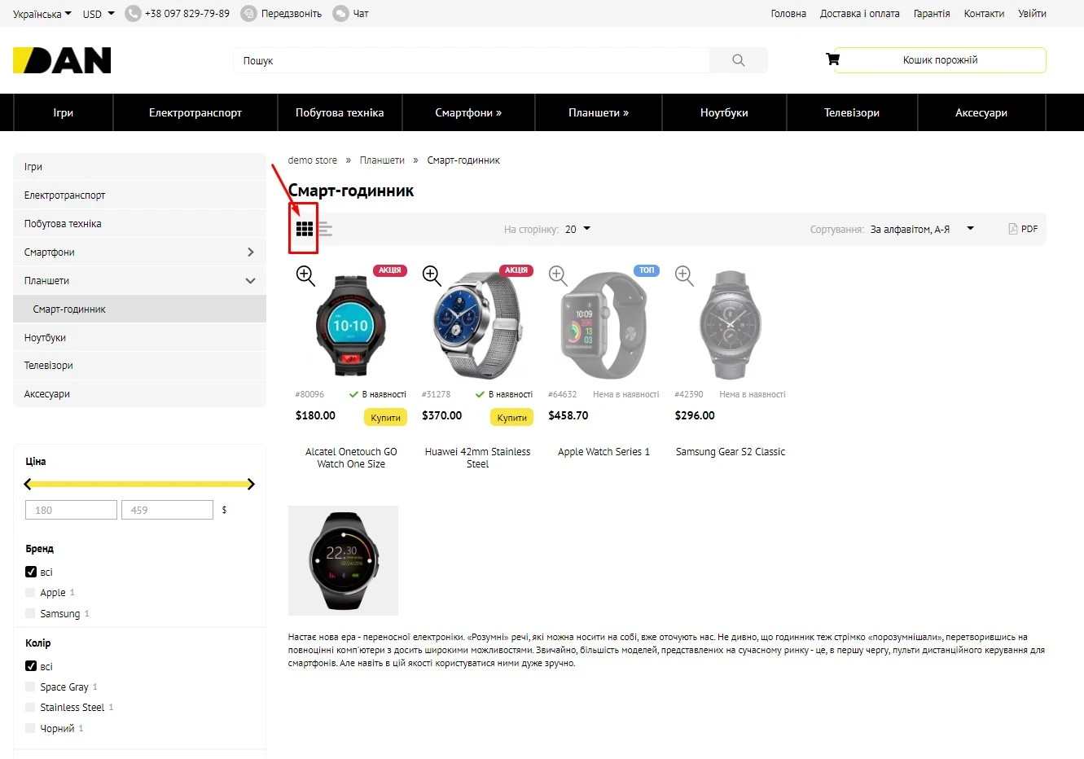Switch to list view layout
This screenshot has width=1084, height=759.
point(325,229)
